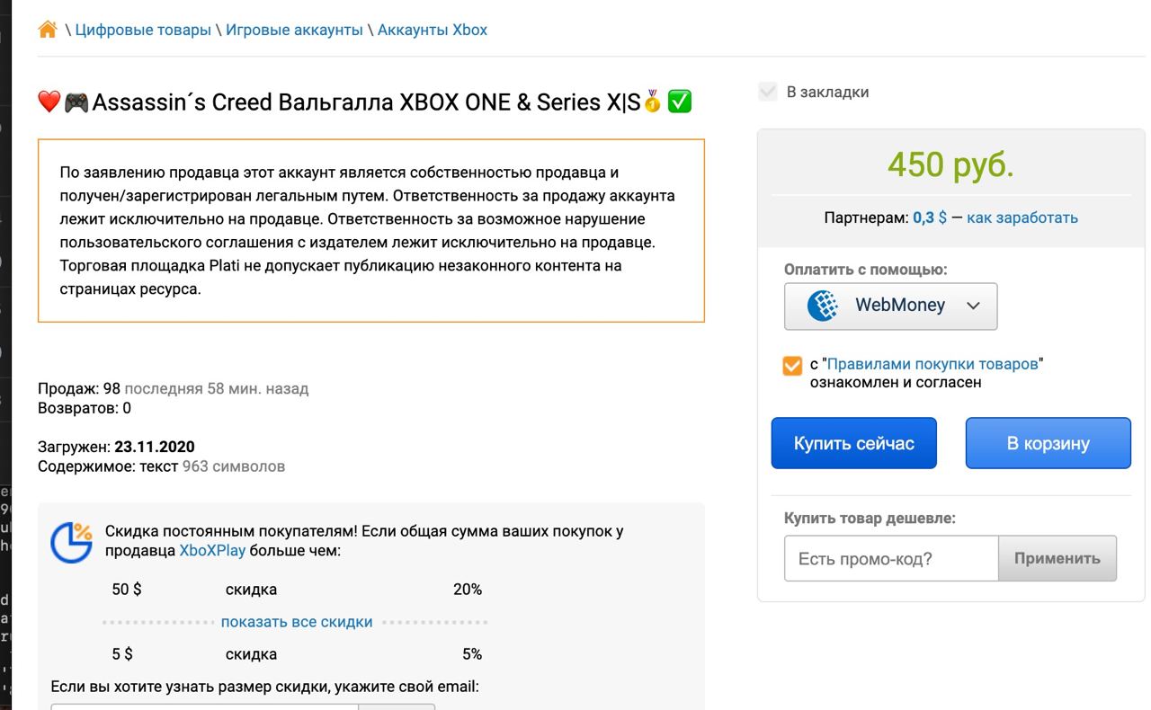Click the 'Применить' promo button
The width and height of the screenshot is (1151, 710).
coord(1057,558)
